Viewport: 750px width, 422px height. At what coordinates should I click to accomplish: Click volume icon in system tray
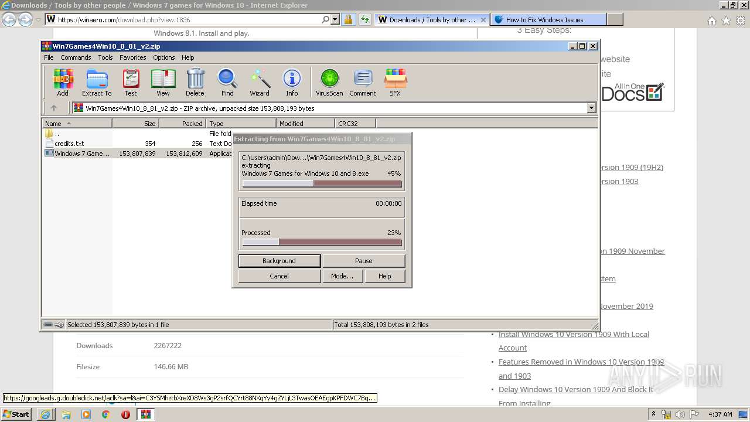coord(680,414)
